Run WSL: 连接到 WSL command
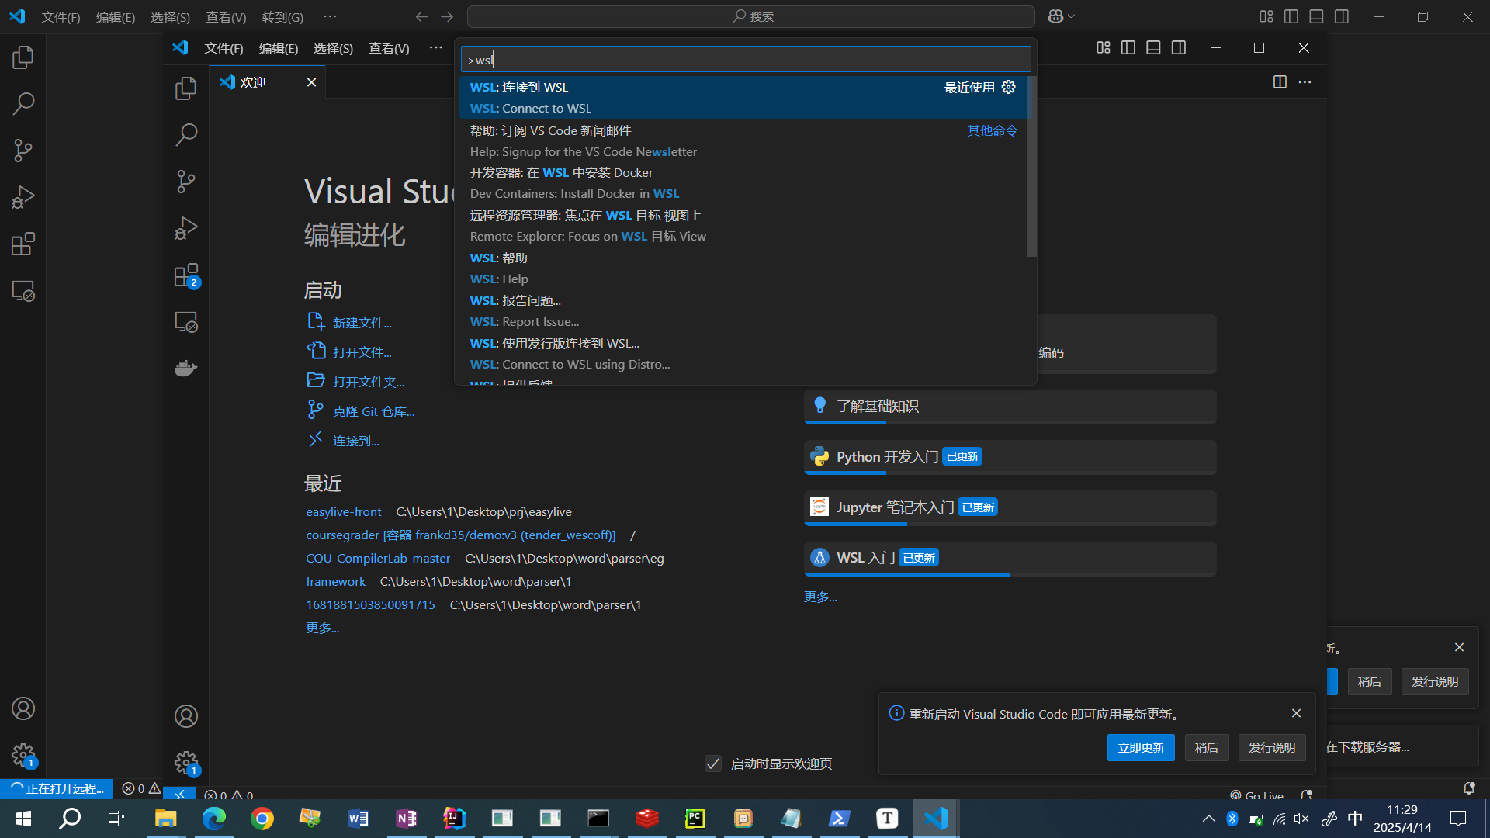The image size is (1490, 838). (743, 98)
